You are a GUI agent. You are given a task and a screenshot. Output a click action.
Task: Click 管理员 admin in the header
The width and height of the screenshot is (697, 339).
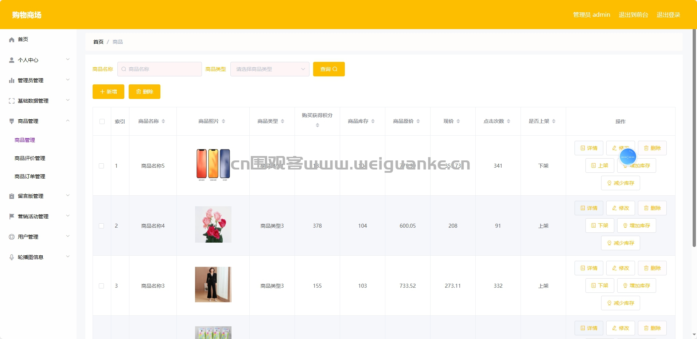point(592,15)
